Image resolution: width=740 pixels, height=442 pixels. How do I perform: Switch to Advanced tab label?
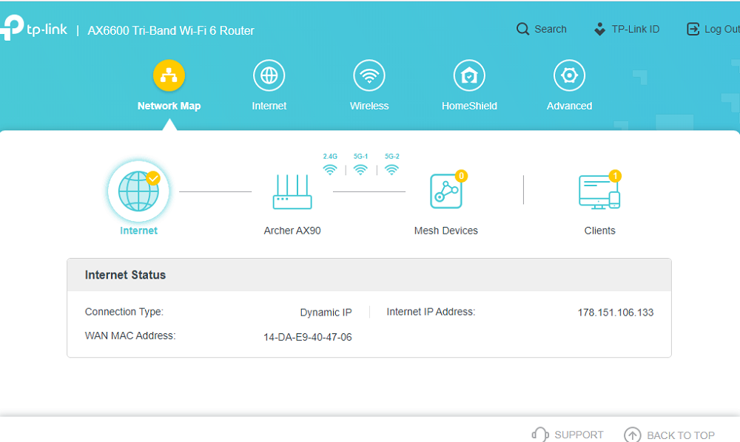[x=569, y=106]
